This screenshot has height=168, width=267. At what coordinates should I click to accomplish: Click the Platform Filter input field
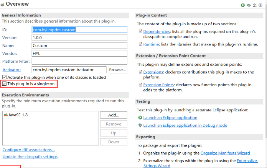tap(79, 61)
